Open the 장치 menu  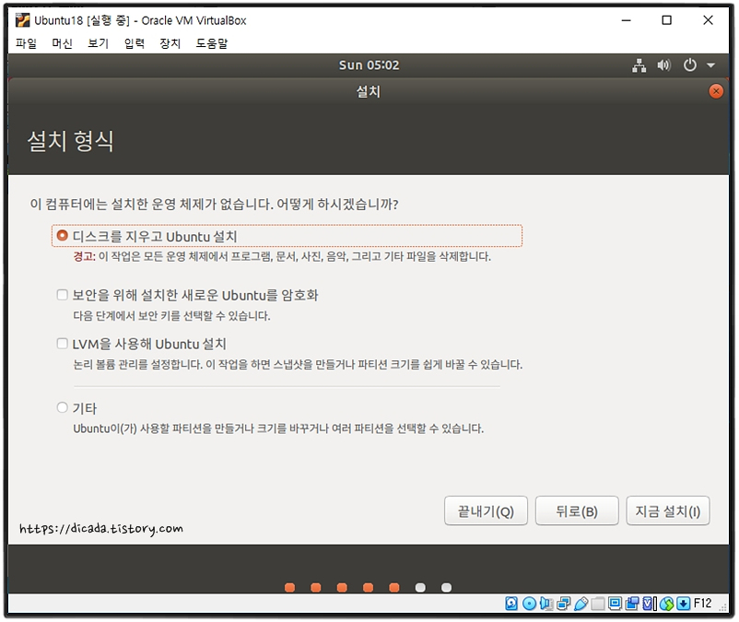pos(170,43)
